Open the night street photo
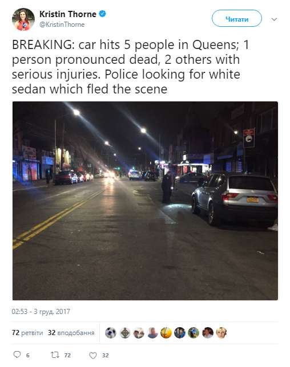The image size is (290, 367). click(145, 201)
